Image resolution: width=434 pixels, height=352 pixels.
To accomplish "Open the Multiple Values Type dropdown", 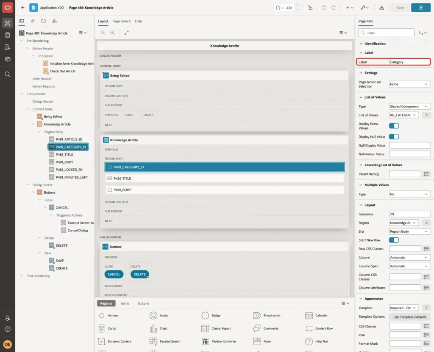I will tap(410, 194).
